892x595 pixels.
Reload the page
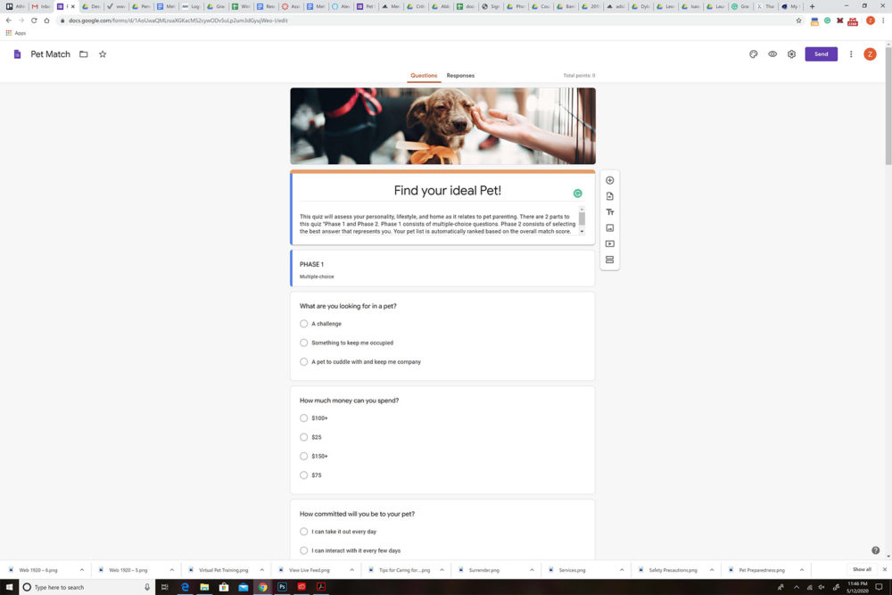click(x=34, y=21)
